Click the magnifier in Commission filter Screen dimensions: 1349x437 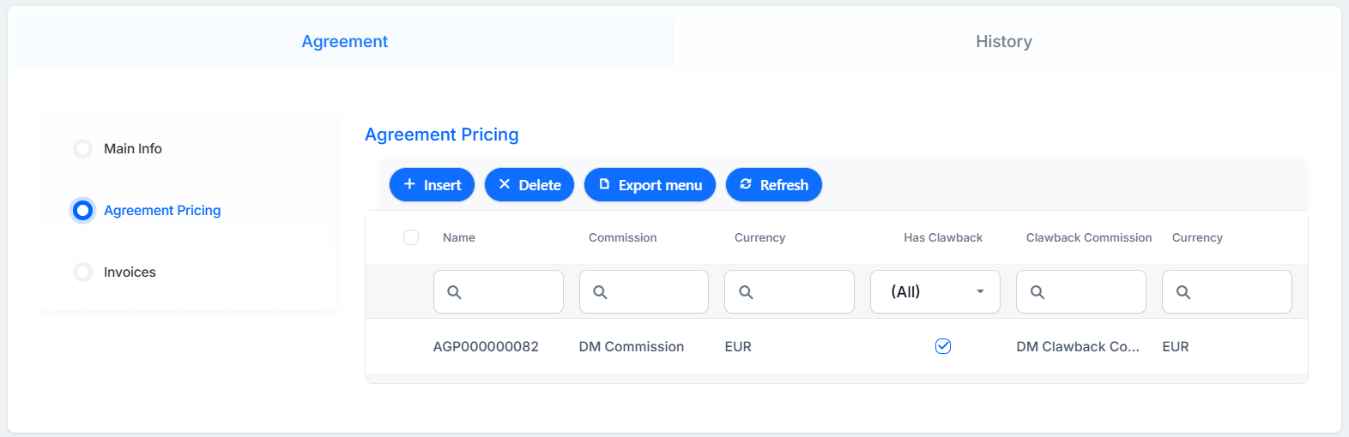[601, 292]
